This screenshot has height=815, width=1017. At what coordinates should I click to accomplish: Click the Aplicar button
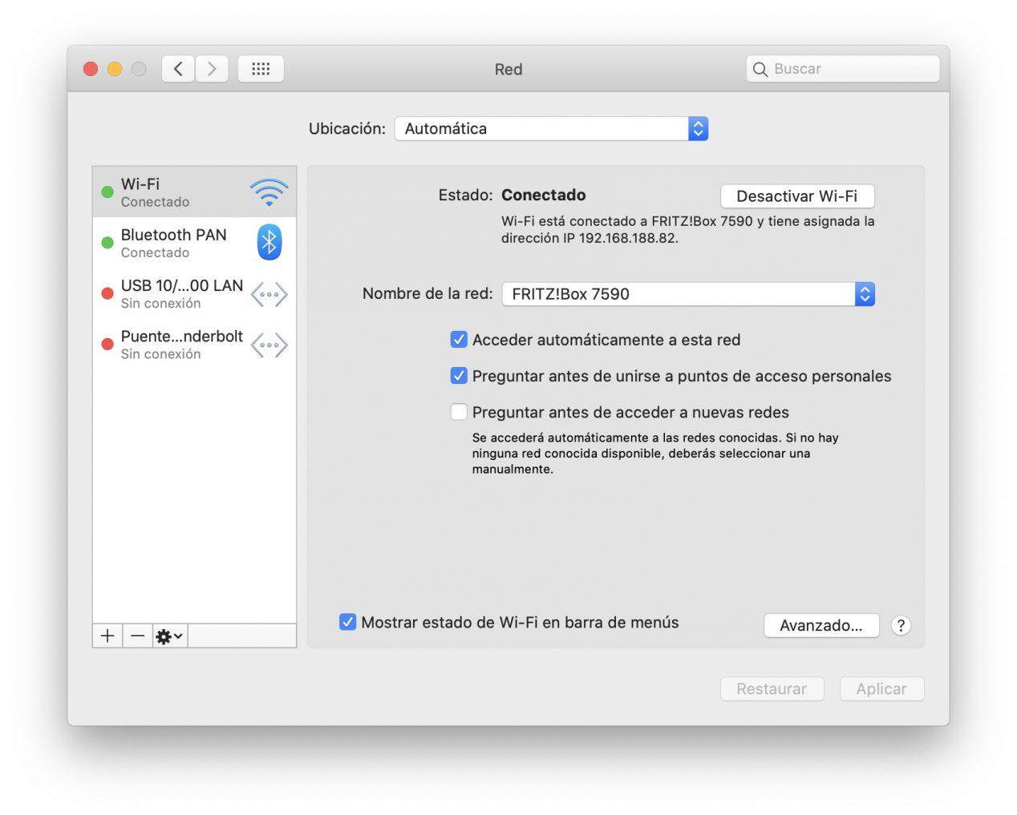click(881, 689)
